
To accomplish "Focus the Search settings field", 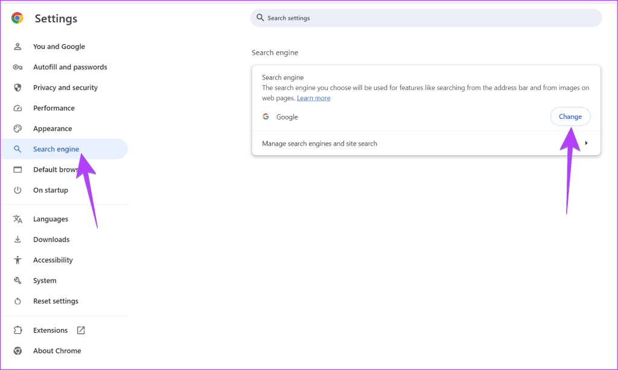I will pos(426,18).
